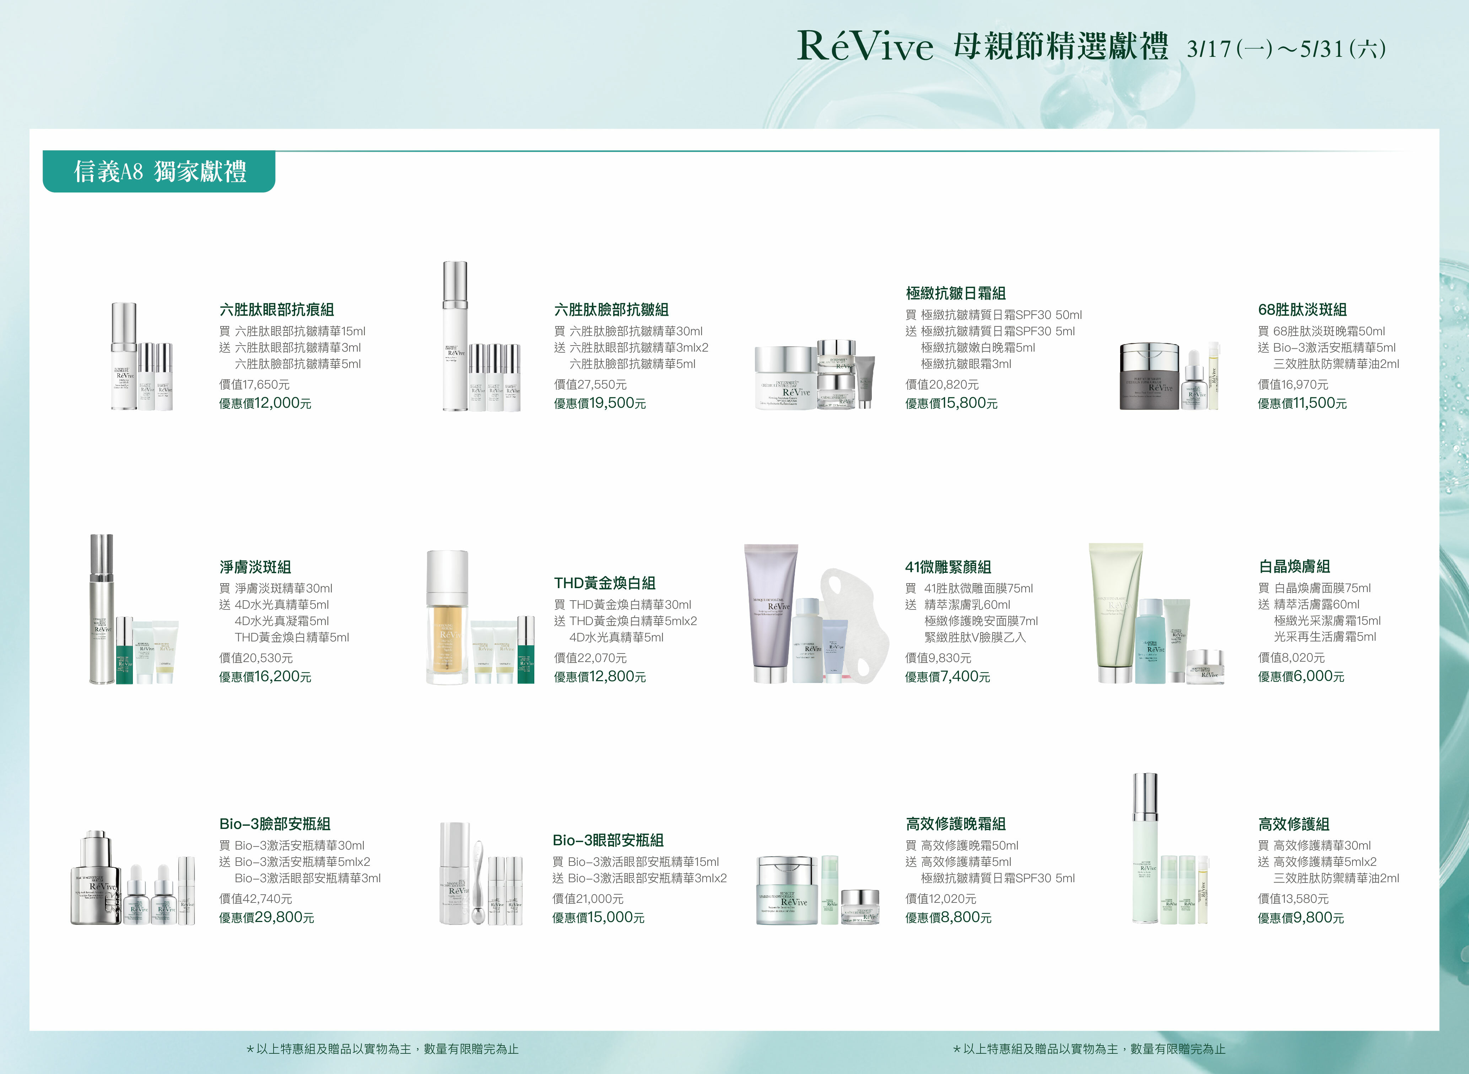The image size is (1469, 1074).
Task: Click the 六胜肽臉部抗皺組 product image
Action: (x=481, y=336)
